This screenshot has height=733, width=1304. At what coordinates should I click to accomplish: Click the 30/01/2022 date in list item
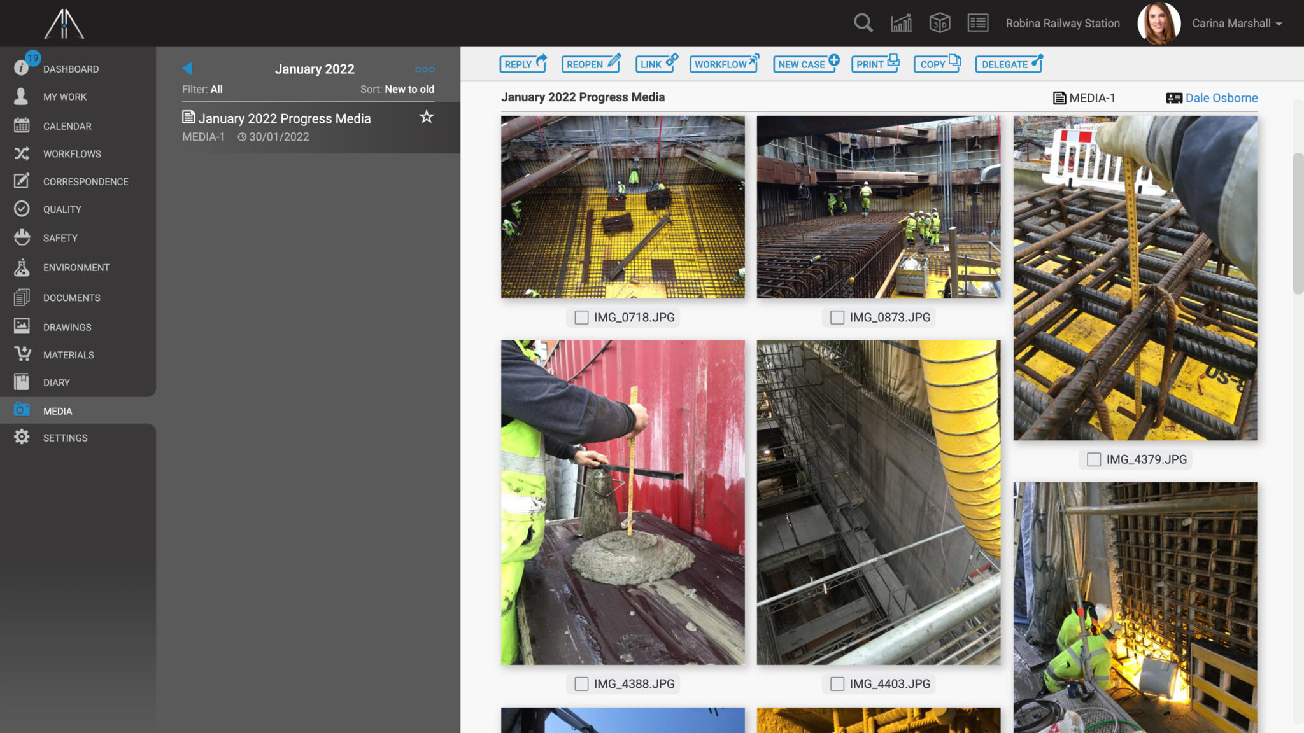pyautogui.click(x=279, y=137)
